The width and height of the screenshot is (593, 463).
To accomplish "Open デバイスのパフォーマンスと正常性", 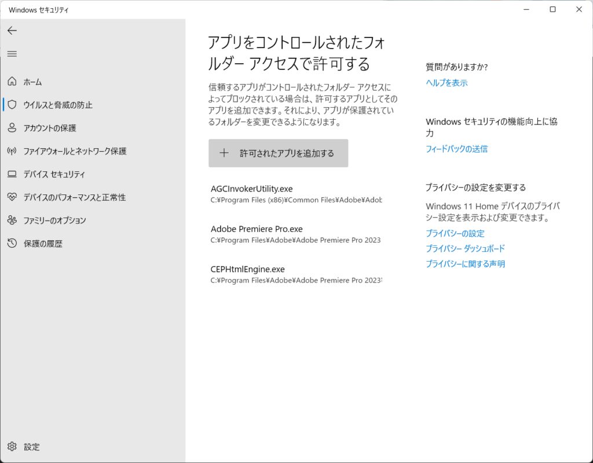I will 93,197.
